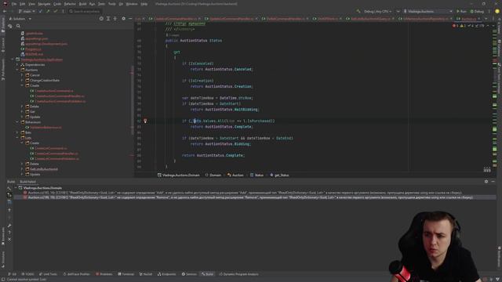Expand the Dependencies tree node

[17, 65]
